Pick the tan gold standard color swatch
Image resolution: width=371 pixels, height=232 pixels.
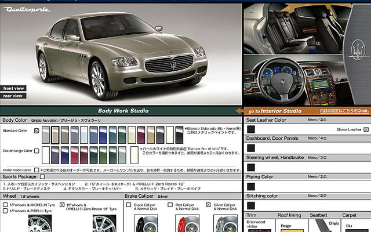pyautogui.click(x=151, y=135)
